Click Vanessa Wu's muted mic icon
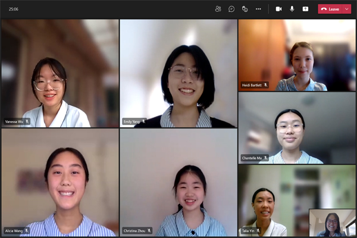 coord(27,121)
